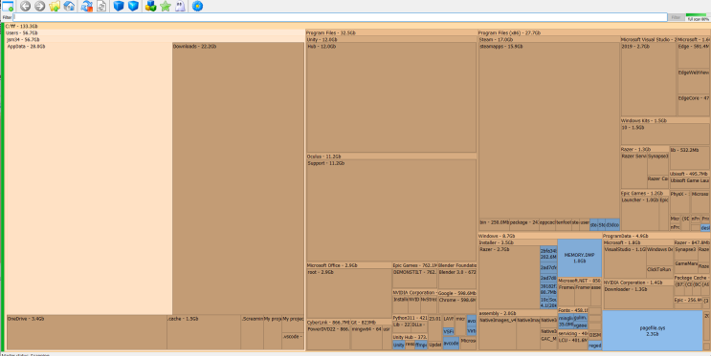Select the C:\ 133.3Gb root header

357,26
